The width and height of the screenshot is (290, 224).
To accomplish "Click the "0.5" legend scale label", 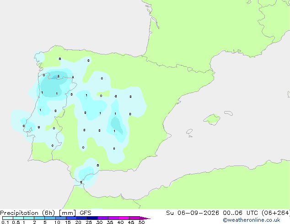I will [x=16, y=222].
